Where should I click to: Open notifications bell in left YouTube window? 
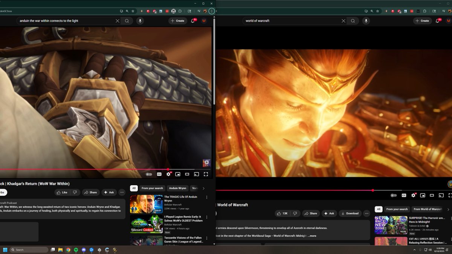193,21
